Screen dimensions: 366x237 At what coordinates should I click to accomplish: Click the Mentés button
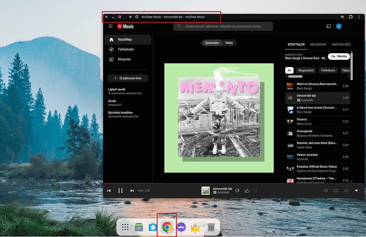[x=339, y=56]
